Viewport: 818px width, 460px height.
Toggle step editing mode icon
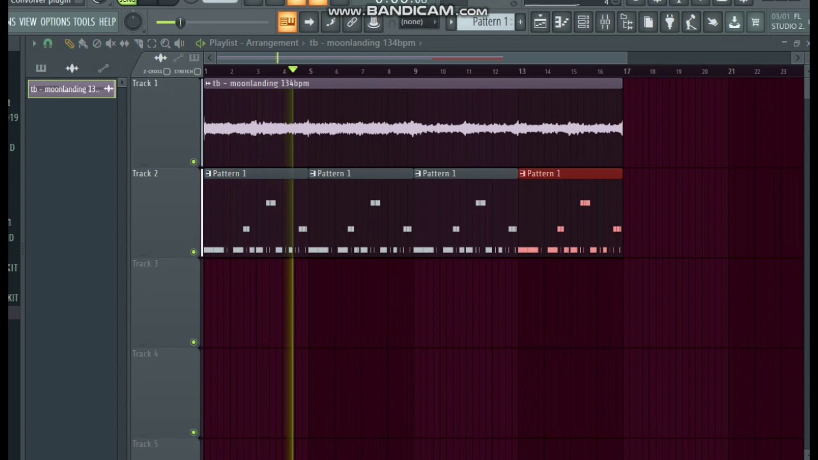[x=330, y=22]
